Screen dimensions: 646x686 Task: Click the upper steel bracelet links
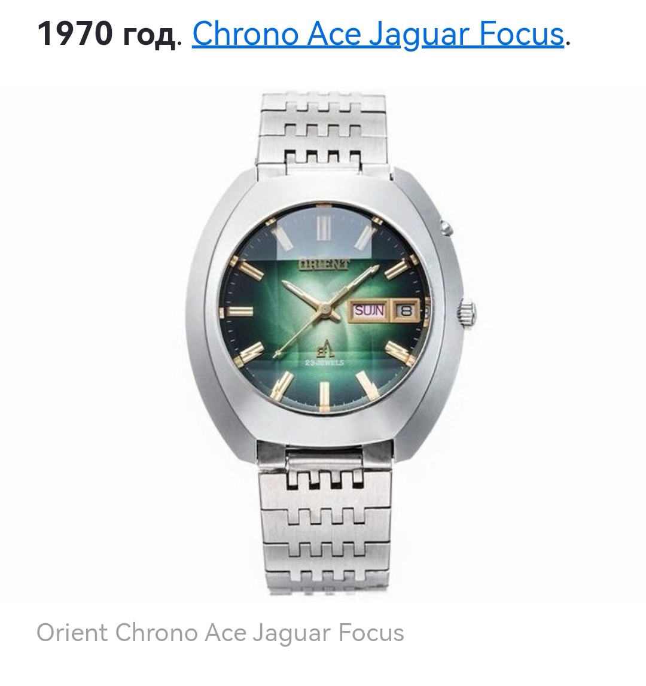click(323, 130)
